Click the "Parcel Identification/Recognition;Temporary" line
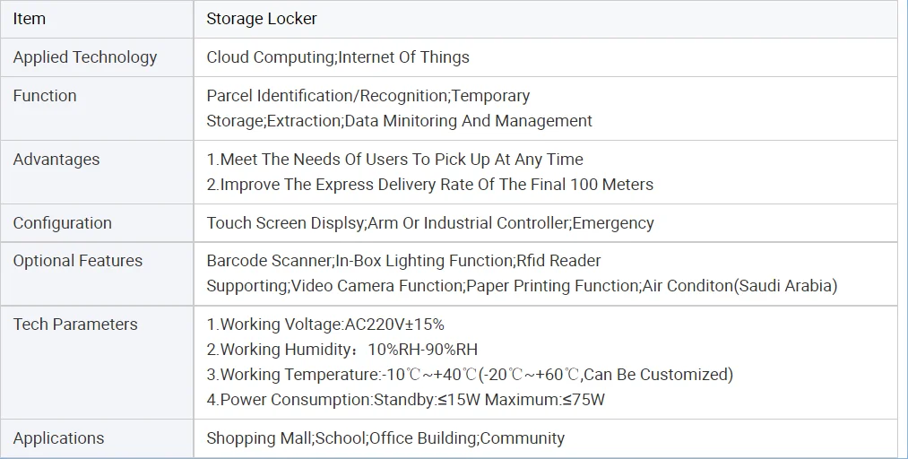 [368, 96]
